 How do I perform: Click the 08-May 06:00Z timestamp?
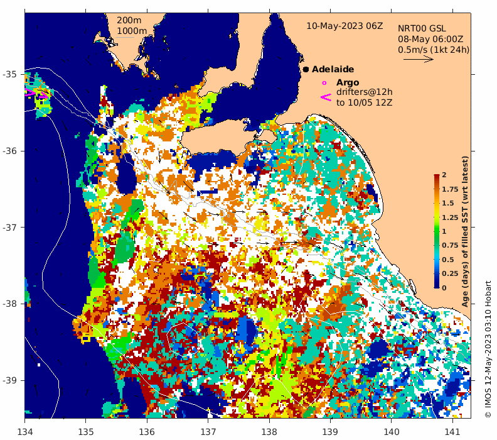430,40
